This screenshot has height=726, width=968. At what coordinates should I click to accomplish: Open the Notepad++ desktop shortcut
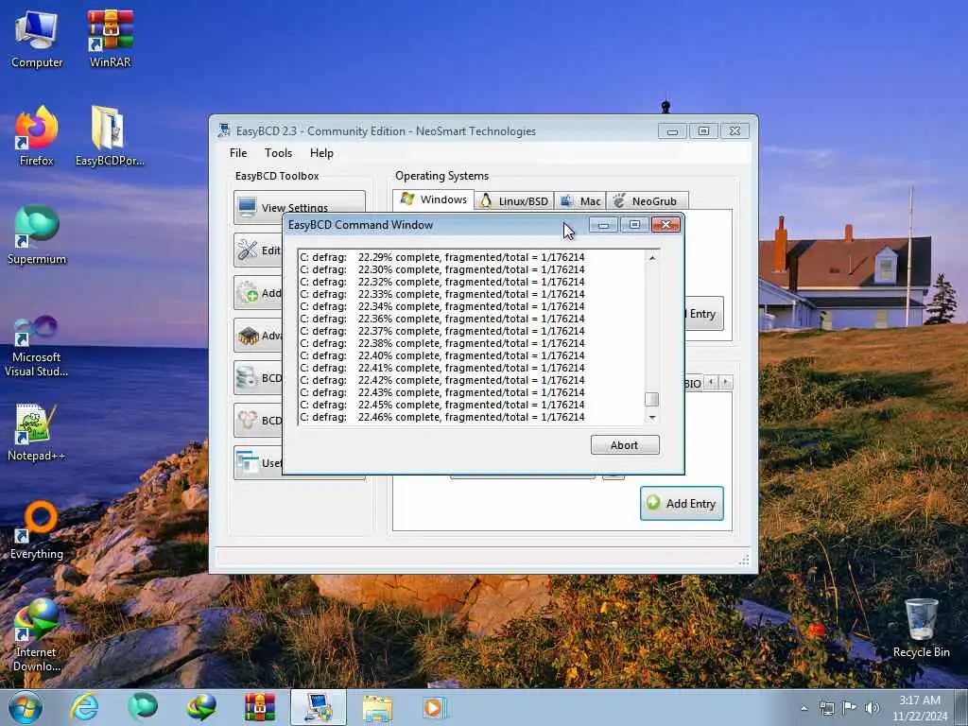(36, 432)
